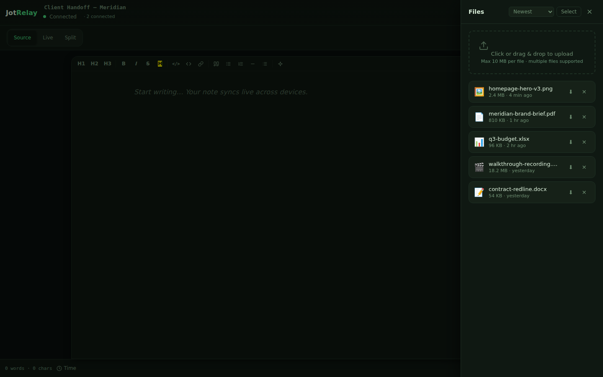Download meridian-brand-brief.pdf file
This screenshot has height=377, width=603.
tap(570, 117)
